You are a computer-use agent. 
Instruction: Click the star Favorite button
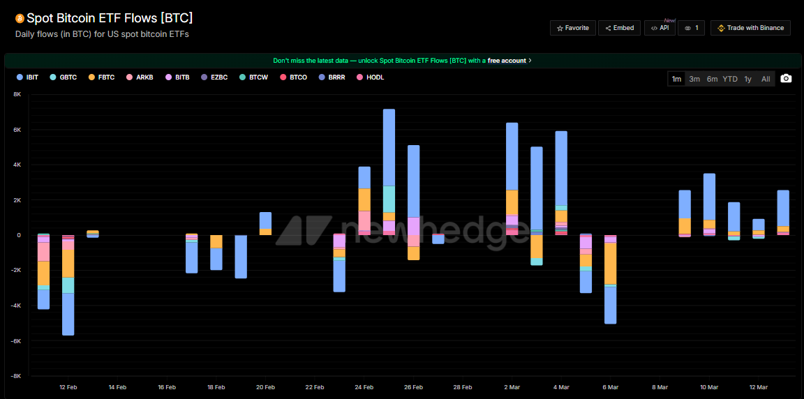[572, 28]
